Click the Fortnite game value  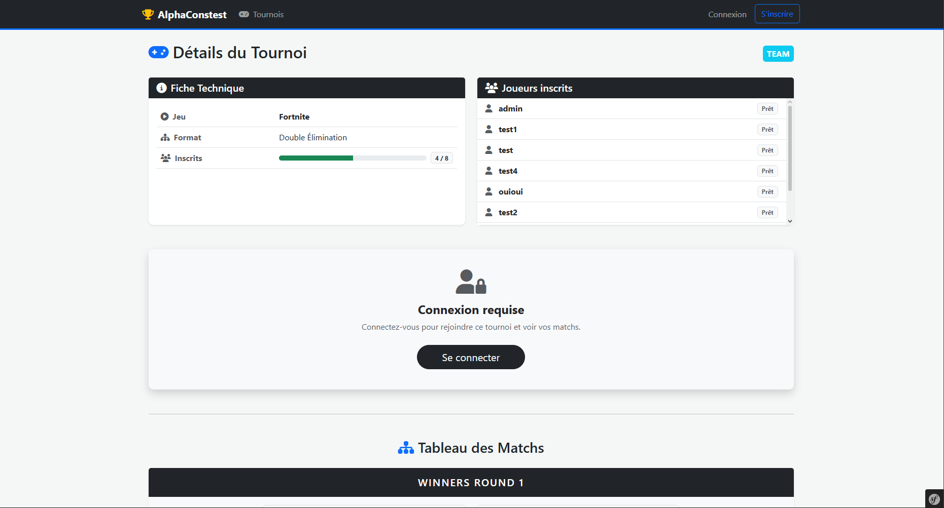[294, 116]
